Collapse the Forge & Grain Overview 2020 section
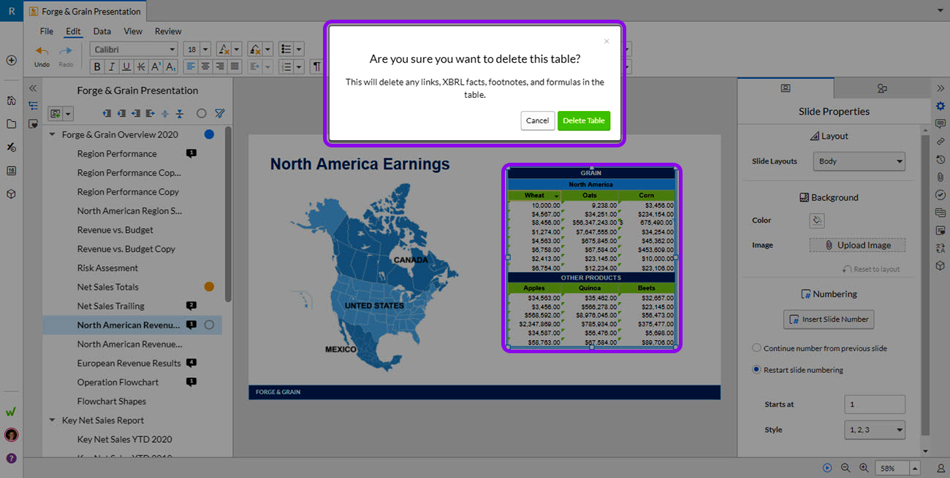 coord(53,135)
